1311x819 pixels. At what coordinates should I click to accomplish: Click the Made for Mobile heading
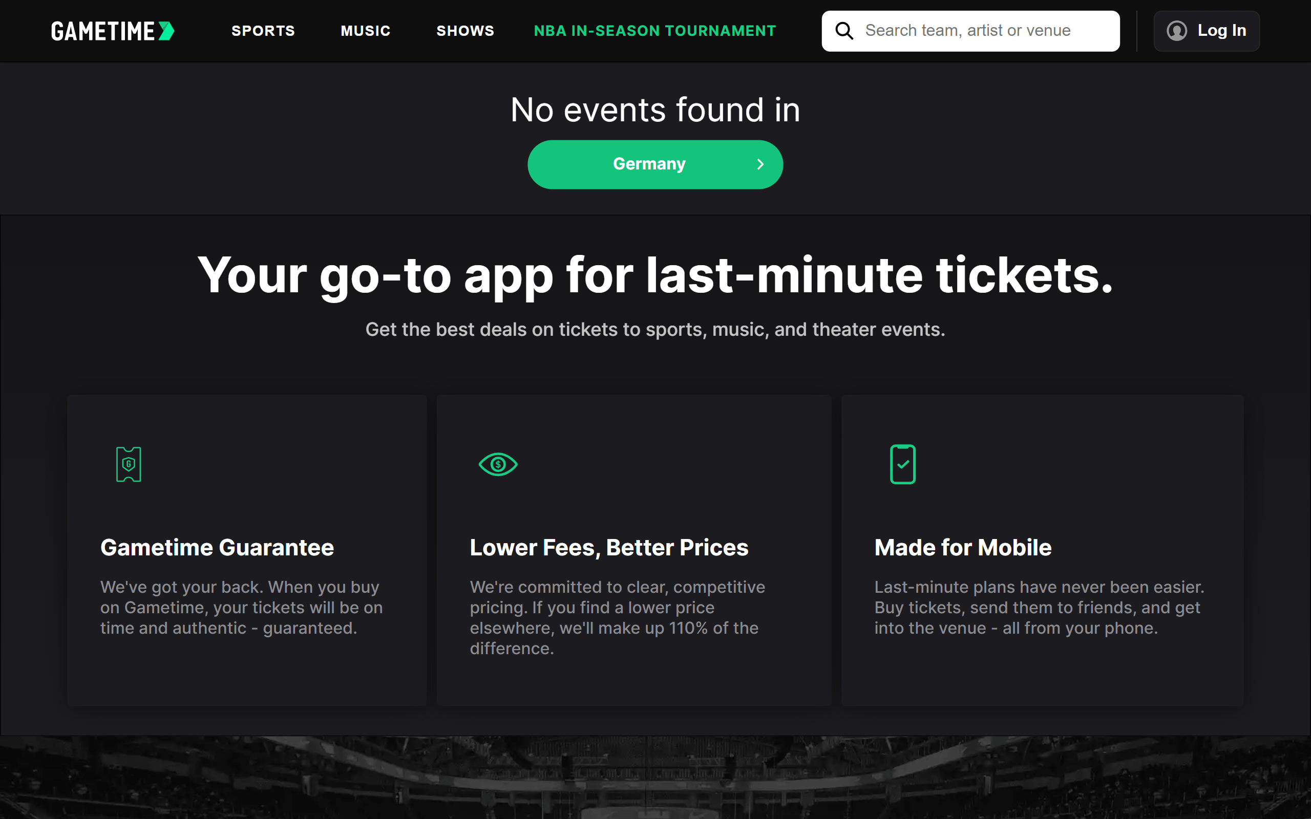[x=963, y=548]
